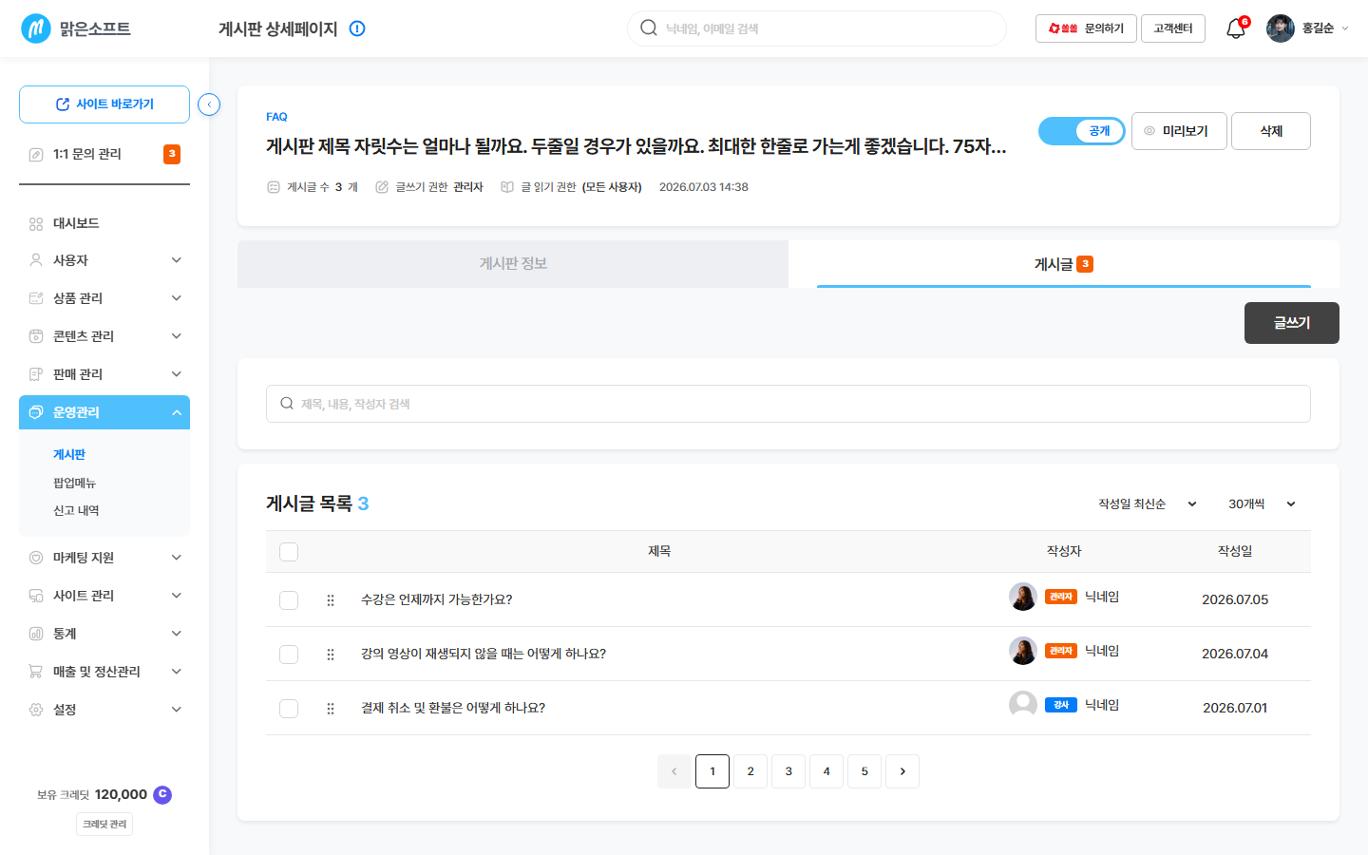Click the 맑은소프트 logo icon
1368x855 pixels.
tap(36, 28)
